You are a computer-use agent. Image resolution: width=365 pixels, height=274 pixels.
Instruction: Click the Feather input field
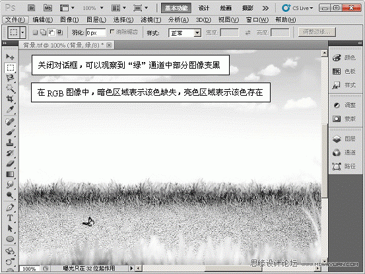coord(96,32)
